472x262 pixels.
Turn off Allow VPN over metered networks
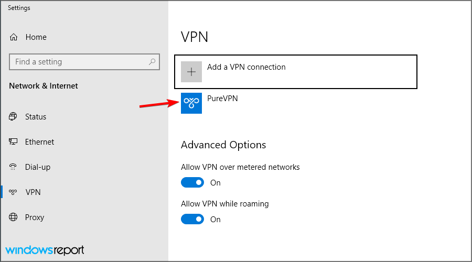pyautogui.click(x=192, y=182)
